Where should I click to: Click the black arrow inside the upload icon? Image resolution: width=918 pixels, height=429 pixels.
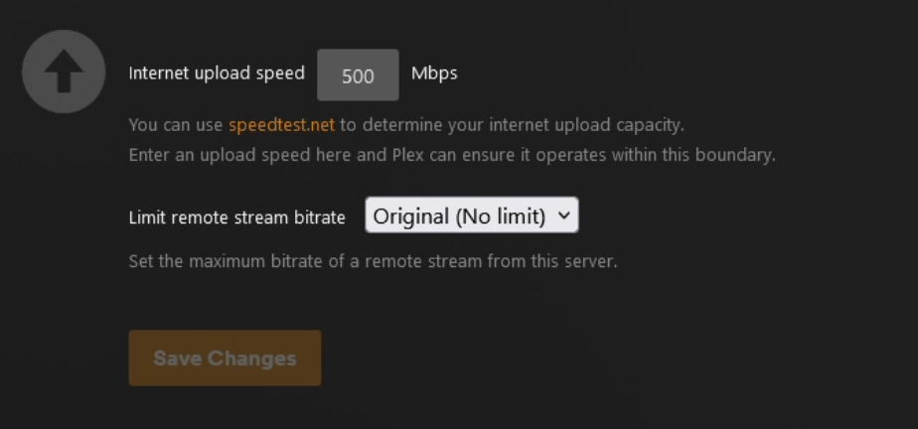[64, 73]
